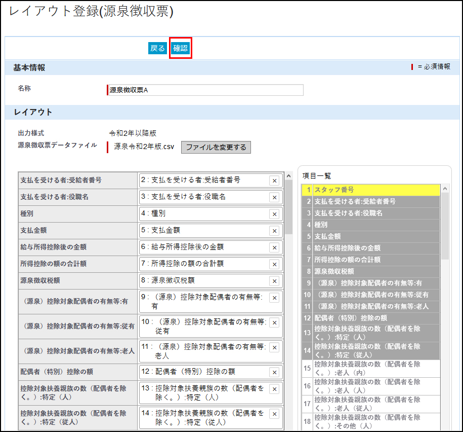Click the 源泉令和2年版.csv file name

click(x=144, y=147)
